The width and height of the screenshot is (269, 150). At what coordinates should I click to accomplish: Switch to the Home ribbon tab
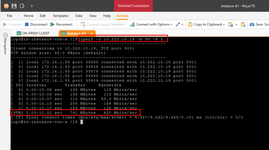click(29, 16)
